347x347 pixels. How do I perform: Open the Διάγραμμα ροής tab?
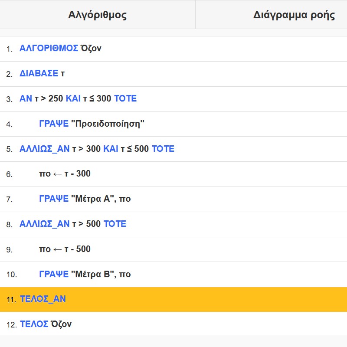coord(272,15)
